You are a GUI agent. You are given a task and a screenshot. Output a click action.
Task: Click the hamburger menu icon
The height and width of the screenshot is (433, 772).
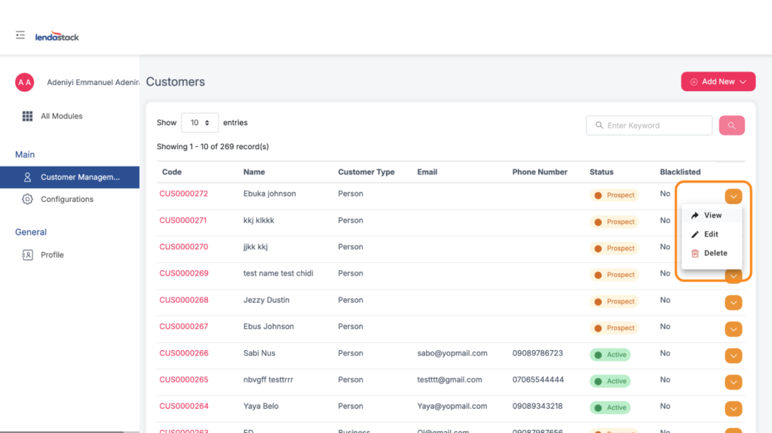coord(20,35)
